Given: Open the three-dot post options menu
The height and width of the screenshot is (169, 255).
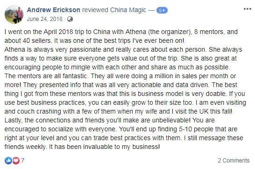Looking at the screenshot, I should click(x=248, y=9).
